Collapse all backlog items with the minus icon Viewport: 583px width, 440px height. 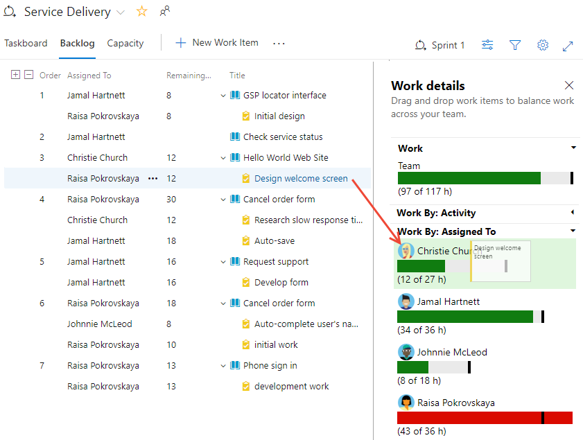(28, 74)
